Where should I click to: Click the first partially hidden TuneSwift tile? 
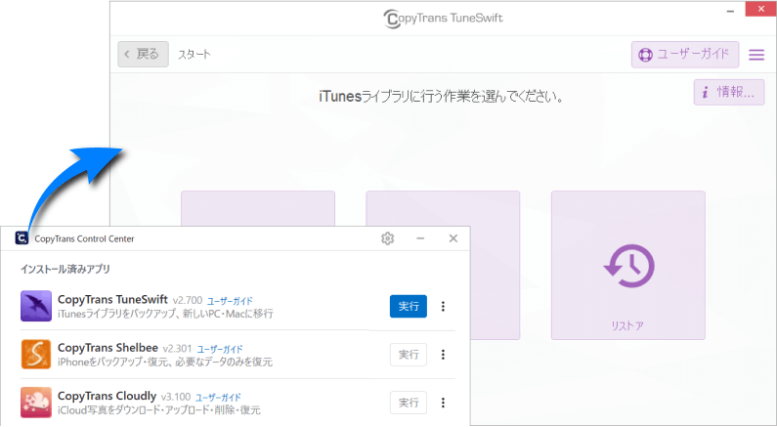258,208
